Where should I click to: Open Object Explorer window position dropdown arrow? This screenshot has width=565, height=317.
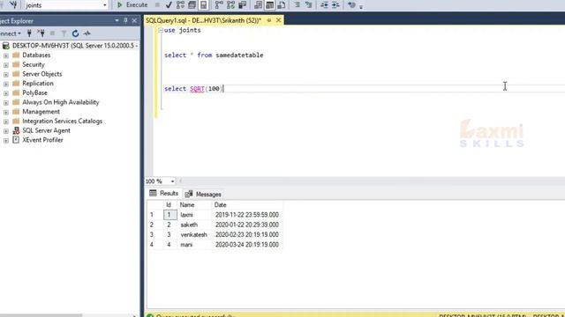tap(117, 20)
